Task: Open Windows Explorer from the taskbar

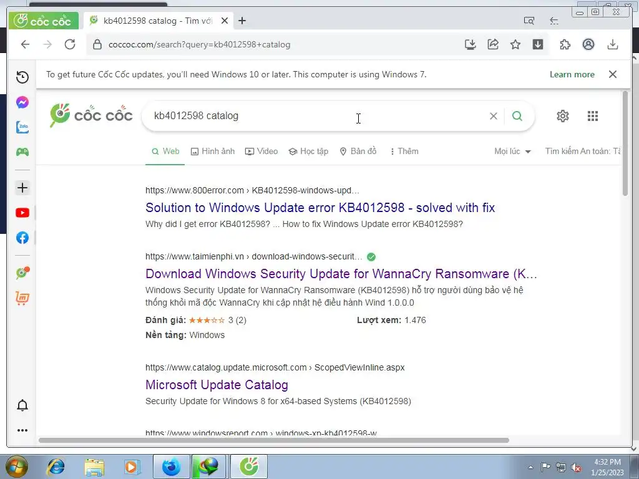Action: [x=94, y=467]
